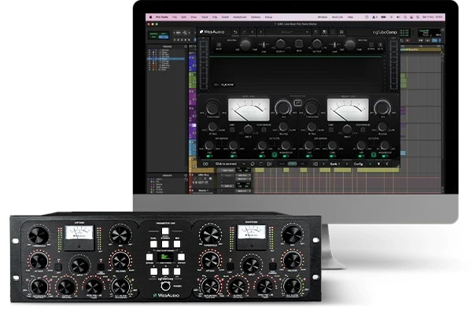Switch to the next bank after Bank 1
This screenshot has width=472, height=318.
coord(346,164)
